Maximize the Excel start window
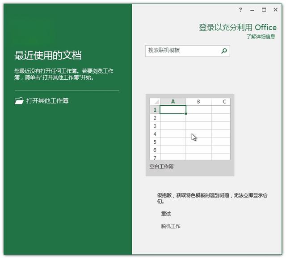The width and height of the screenshot is (286, 258). tap(264, 10)
